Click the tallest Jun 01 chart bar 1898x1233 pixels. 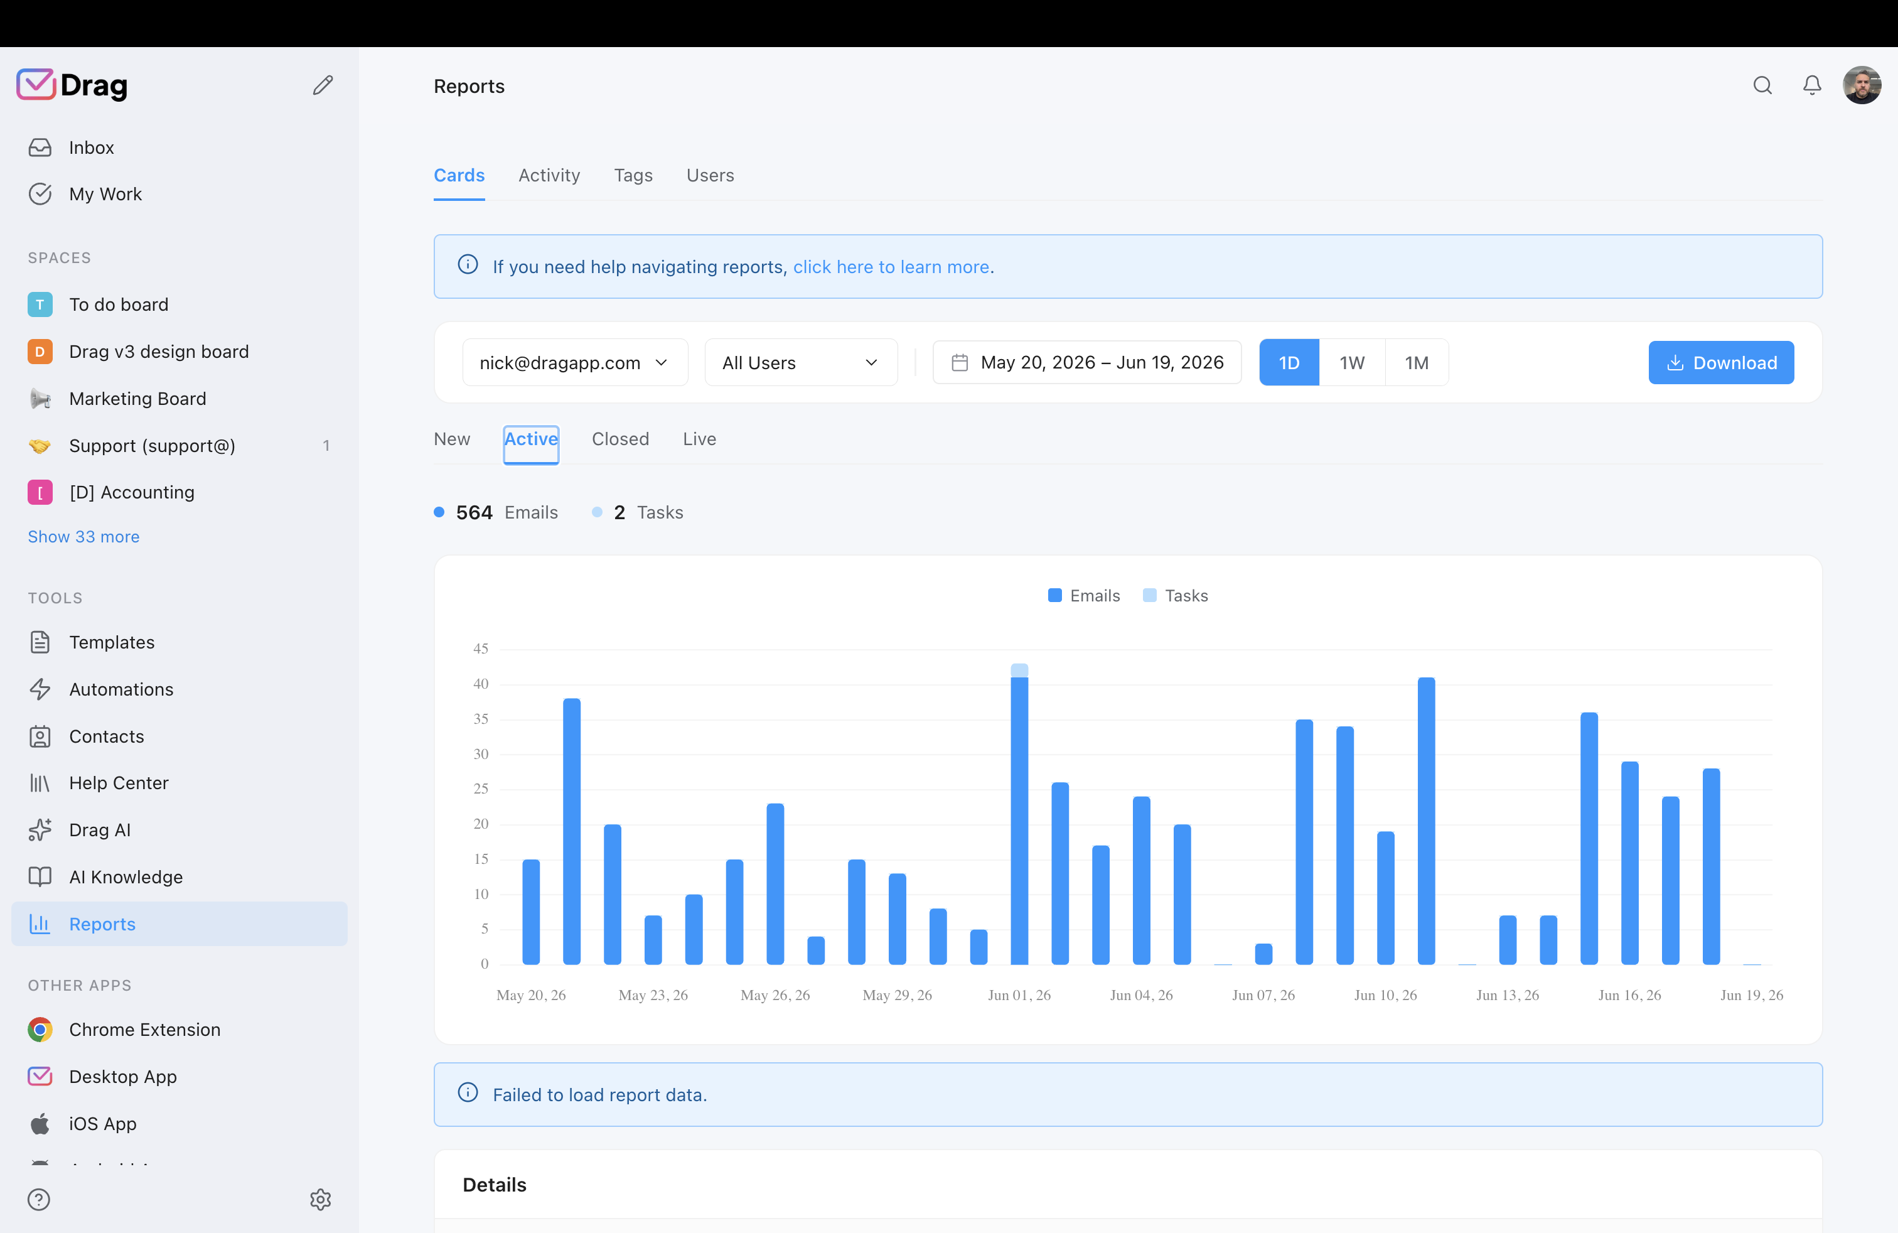(1019, 814)
